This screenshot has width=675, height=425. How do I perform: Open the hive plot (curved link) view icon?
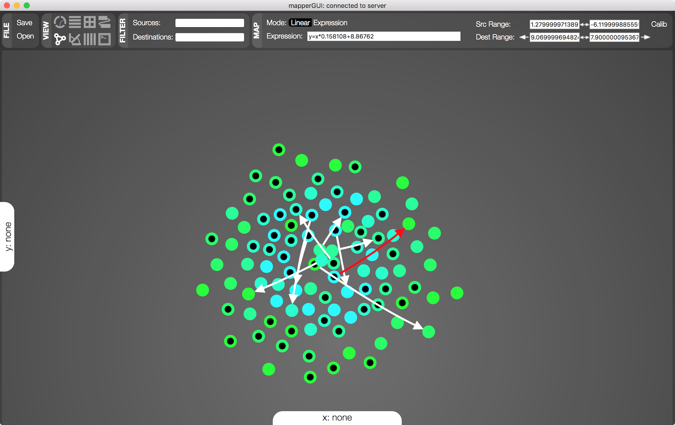[x=105, y=22]
